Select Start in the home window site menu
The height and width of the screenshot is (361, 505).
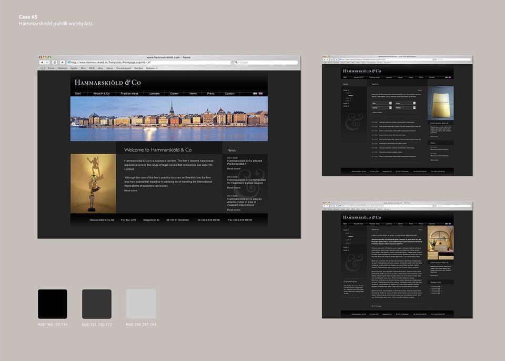(x=78, y=94)
